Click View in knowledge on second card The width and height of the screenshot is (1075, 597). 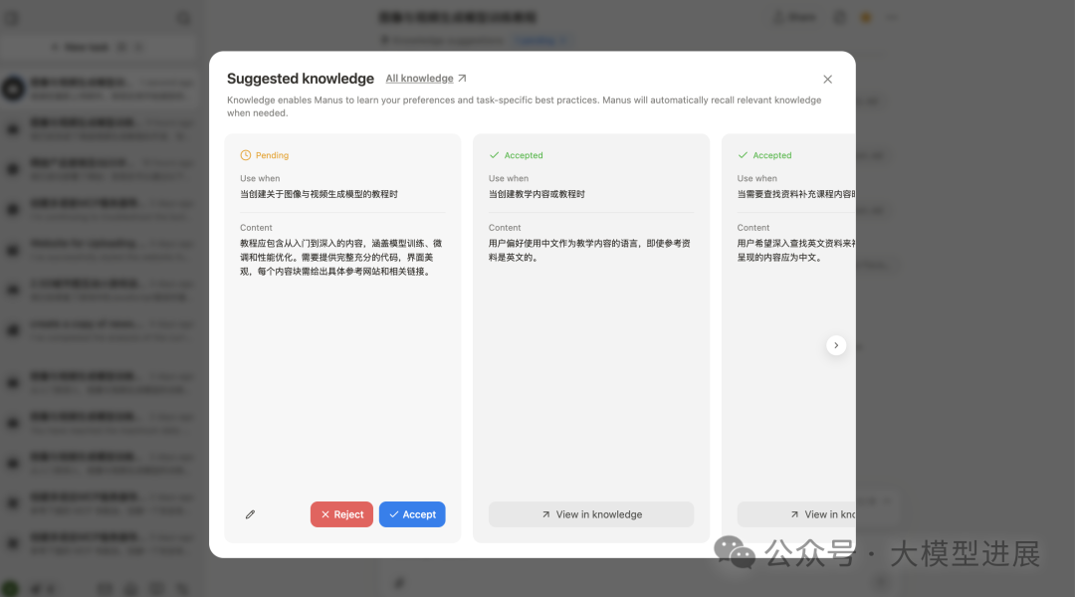coord(591,514)
